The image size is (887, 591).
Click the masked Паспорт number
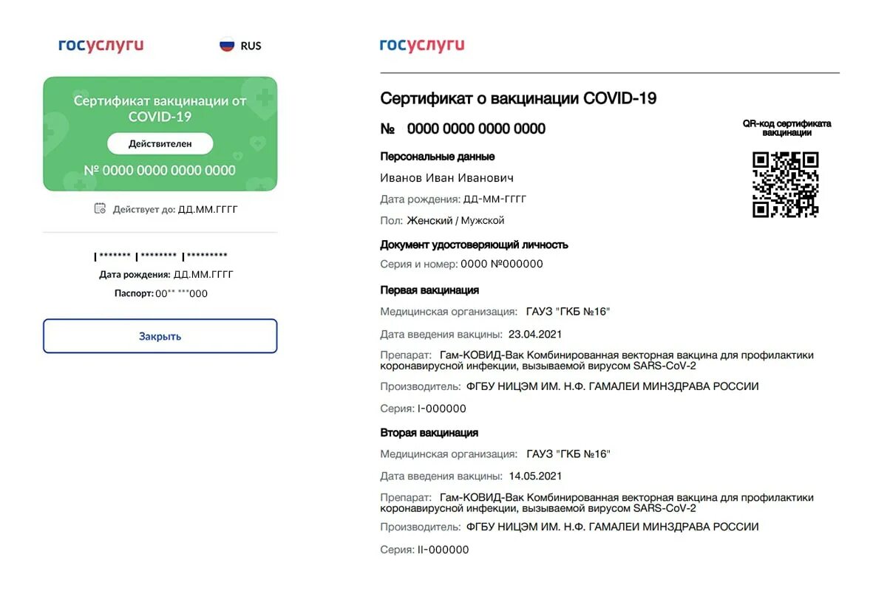[x=181, y=294]
